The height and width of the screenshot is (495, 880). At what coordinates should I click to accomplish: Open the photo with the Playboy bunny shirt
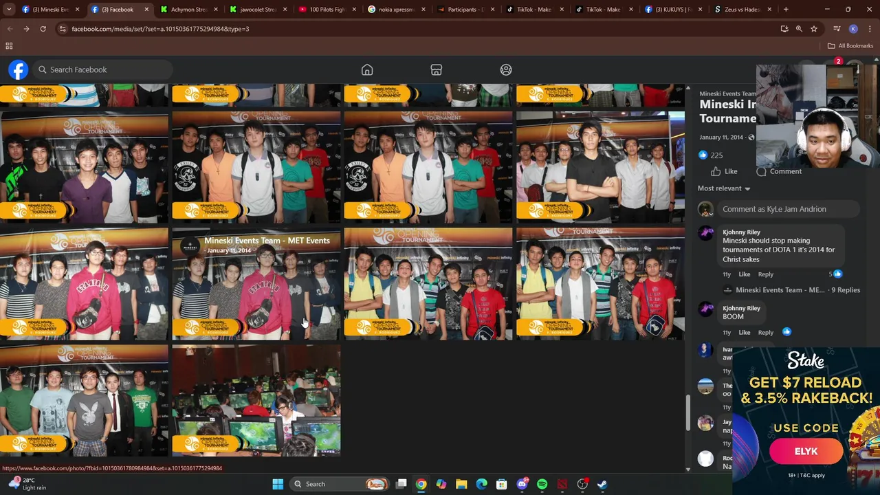[84, 401]
